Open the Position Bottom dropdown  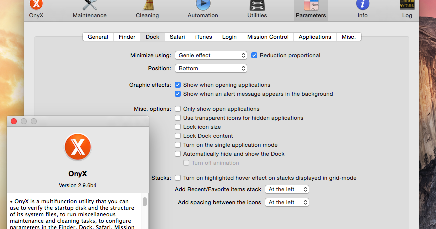coord(211,68)
